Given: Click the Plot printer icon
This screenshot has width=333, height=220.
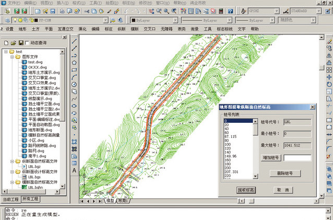Looking at the screenshot, I should (x=62, y=11).
